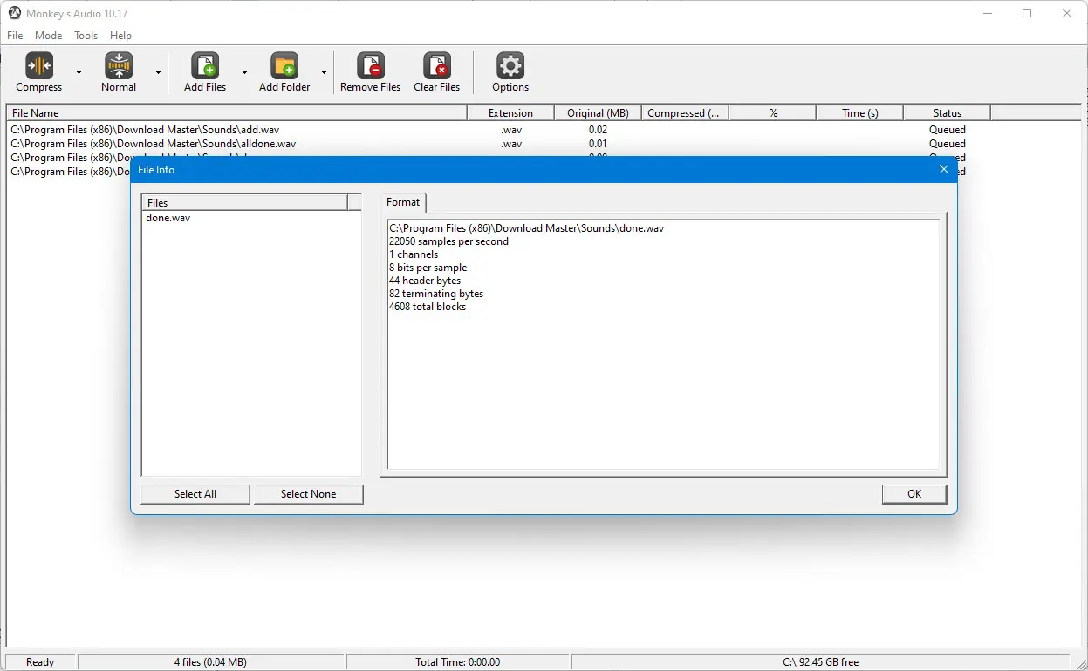The width and height of the screenshot is (1088, 671).
Task: Select the Format tab in File Info
Action: point(403,202)
